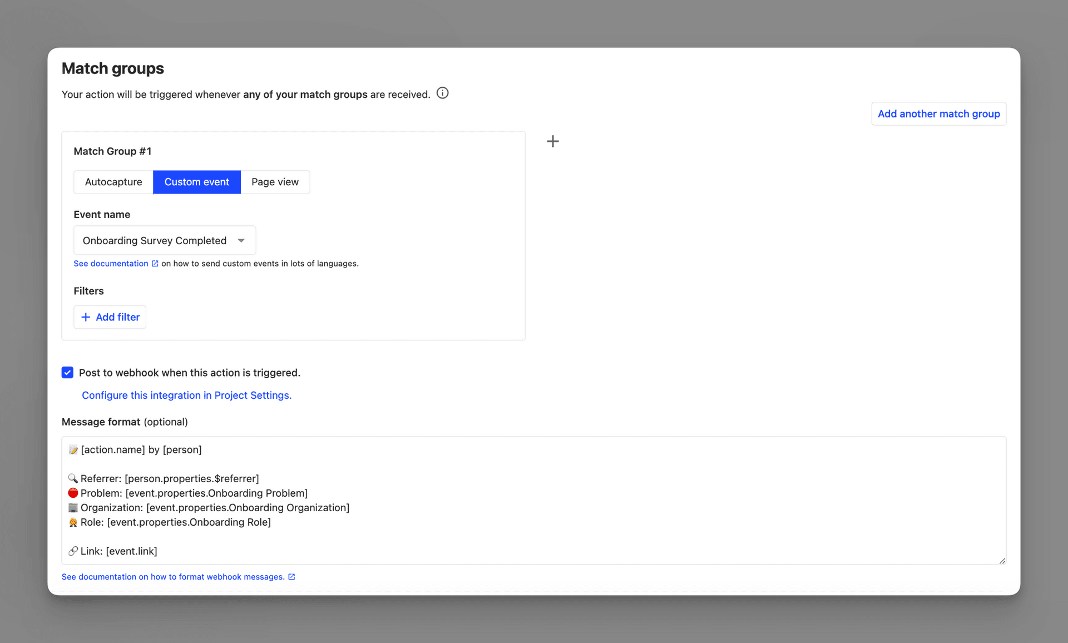Screen dimensions: 1068x643
Task: Click the chain link emoji on Link line
Action: click(x=73, y=551)
